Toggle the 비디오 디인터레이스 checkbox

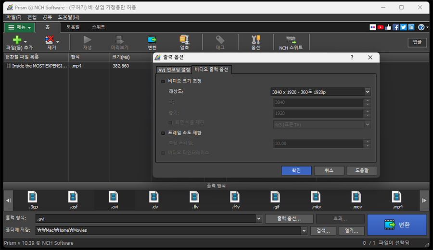[163, 153]
